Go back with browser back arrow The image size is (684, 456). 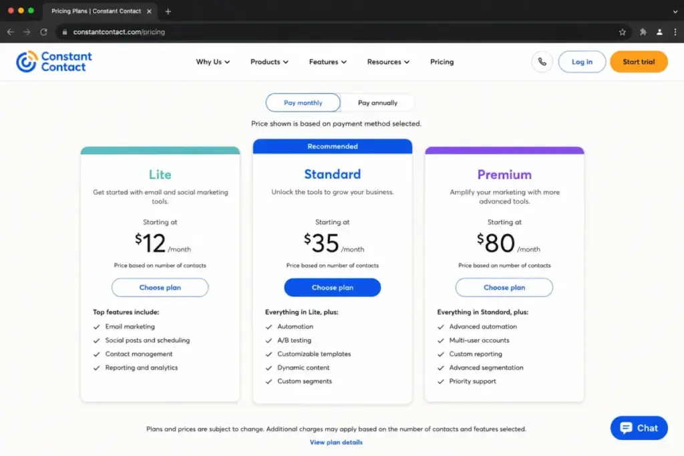click(11, 32)
